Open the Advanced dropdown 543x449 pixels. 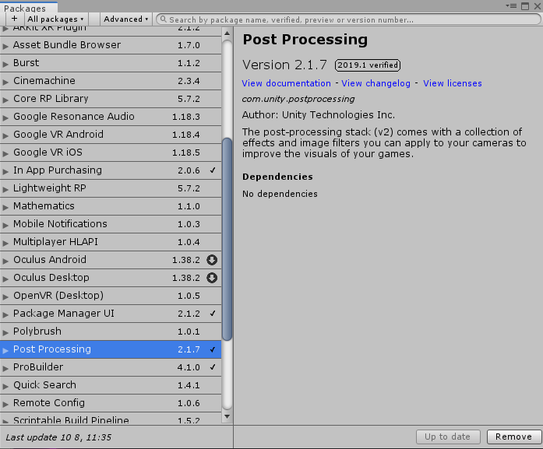click(125, 19)
